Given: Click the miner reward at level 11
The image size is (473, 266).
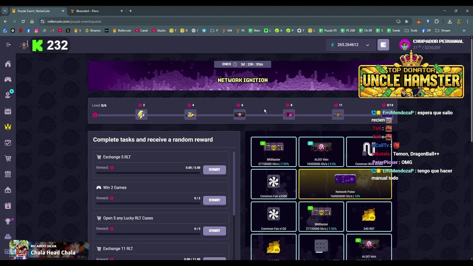Looking at the screenshot, I should click(x=338, y=115).
